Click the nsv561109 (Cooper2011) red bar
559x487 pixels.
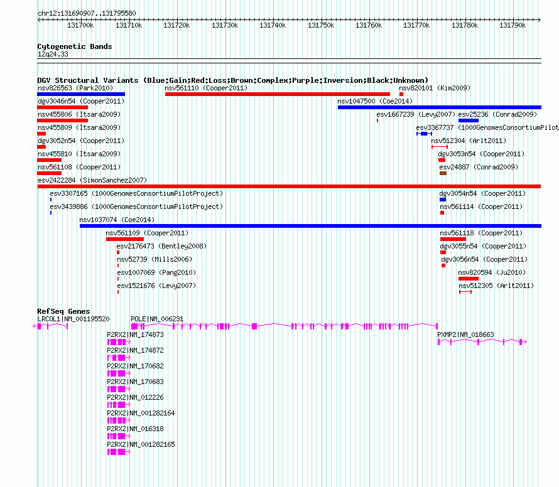pyautogui.click(x=125, y=239)
